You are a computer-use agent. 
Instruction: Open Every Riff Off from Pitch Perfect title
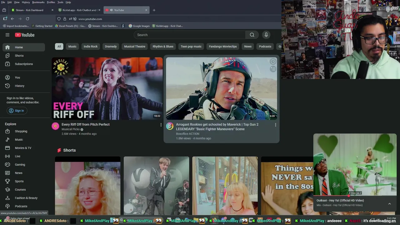tap(86, 124)
